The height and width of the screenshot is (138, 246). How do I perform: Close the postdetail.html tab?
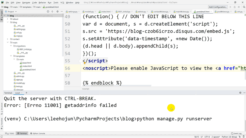coord(211,11)
